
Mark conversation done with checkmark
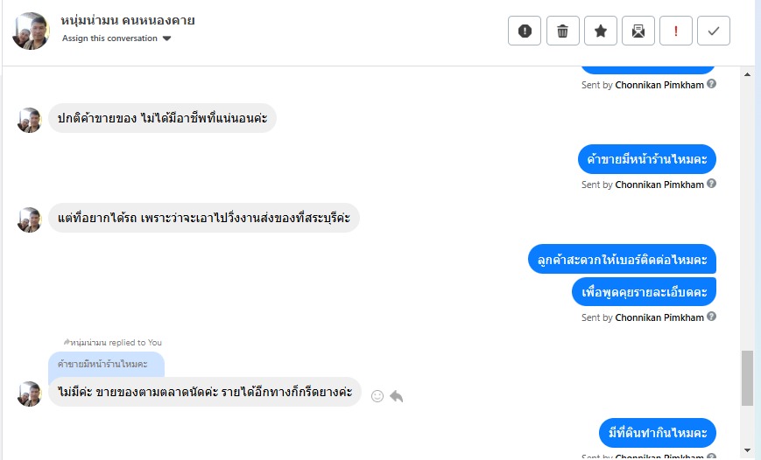[x=714, y=31]
